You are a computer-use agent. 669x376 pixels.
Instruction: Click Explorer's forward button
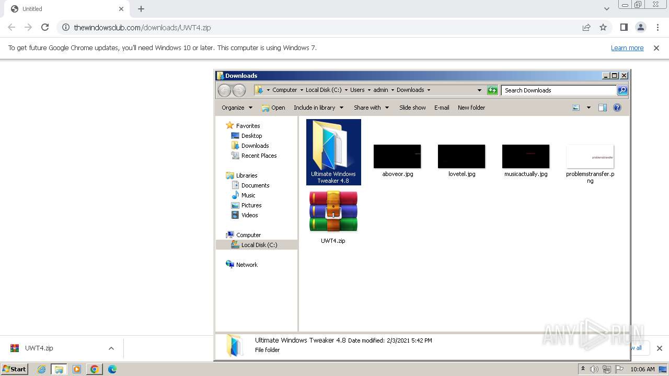tap(239, 90)
